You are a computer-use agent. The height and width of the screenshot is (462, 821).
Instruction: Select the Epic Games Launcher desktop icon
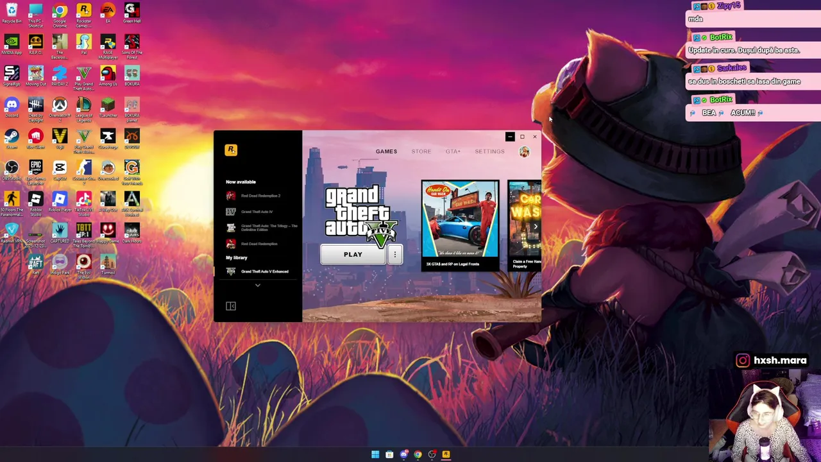(35, 173)
